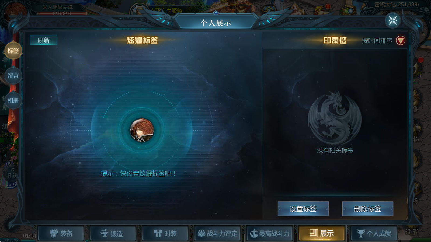This screenshot has height=242, width=431.
Task: Toggle the 不屏蔽 round button
Action: pyautogui.click(x=12, y=173)
